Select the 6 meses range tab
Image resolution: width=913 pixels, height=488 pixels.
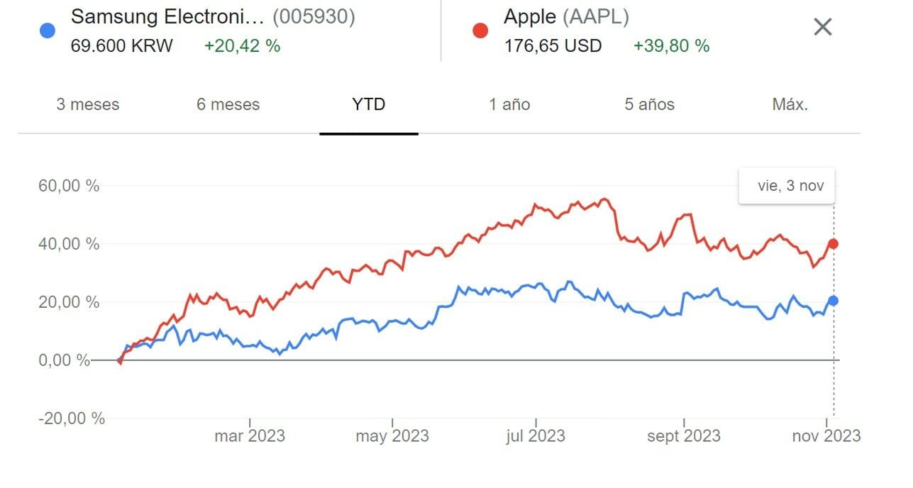[228, 105]
